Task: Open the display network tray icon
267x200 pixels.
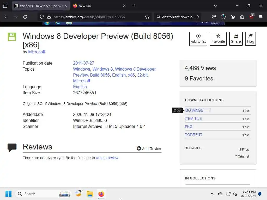Action: [228, 194]
